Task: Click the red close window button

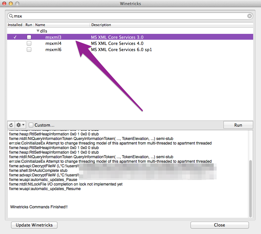Action: [x=4, y=4]
